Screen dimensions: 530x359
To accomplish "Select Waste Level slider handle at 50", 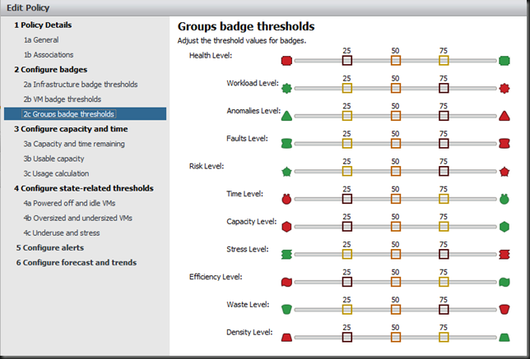I will coord(396,310).
